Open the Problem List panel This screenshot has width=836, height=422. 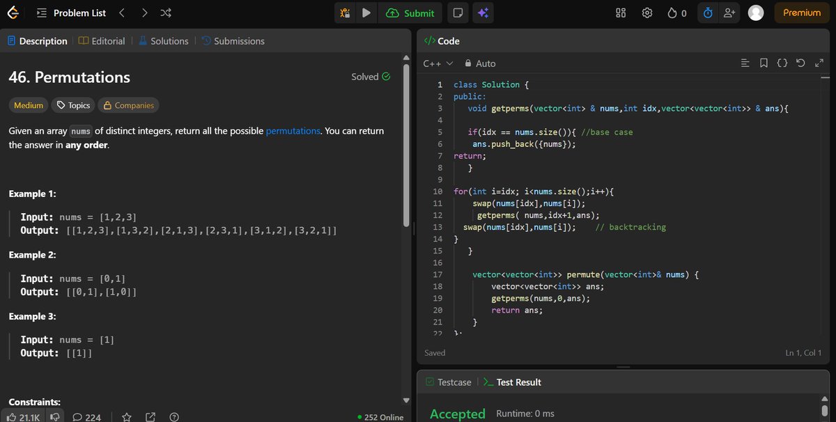point(71,13)
